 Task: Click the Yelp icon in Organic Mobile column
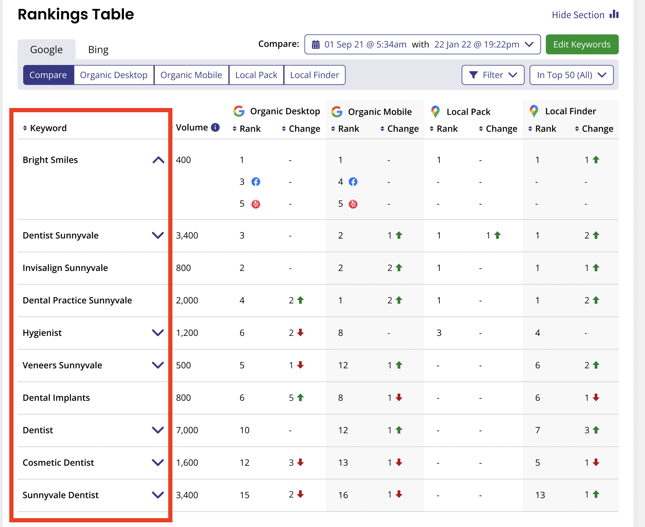pos(353,204)
